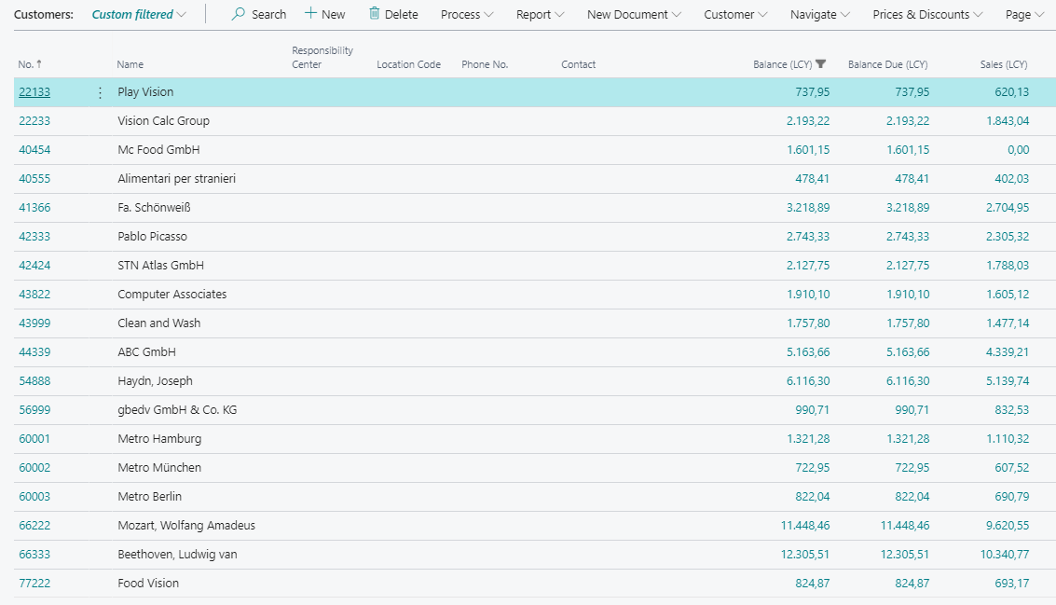
Task: Open the row options ellipsis for Play Vision
Action: 98,91
